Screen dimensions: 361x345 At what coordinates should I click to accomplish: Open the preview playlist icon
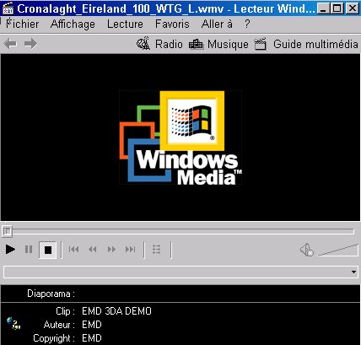click(157, 250)
